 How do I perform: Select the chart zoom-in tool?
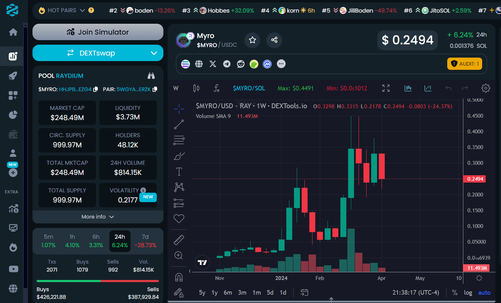pos(179,256)
